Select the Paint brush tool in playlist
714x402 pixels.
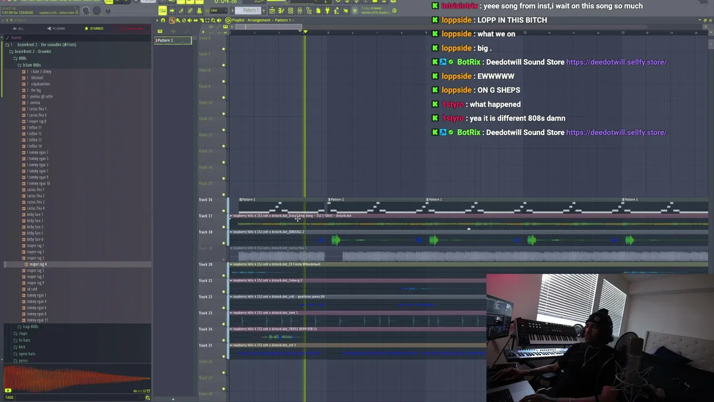(x=178, y=20)
